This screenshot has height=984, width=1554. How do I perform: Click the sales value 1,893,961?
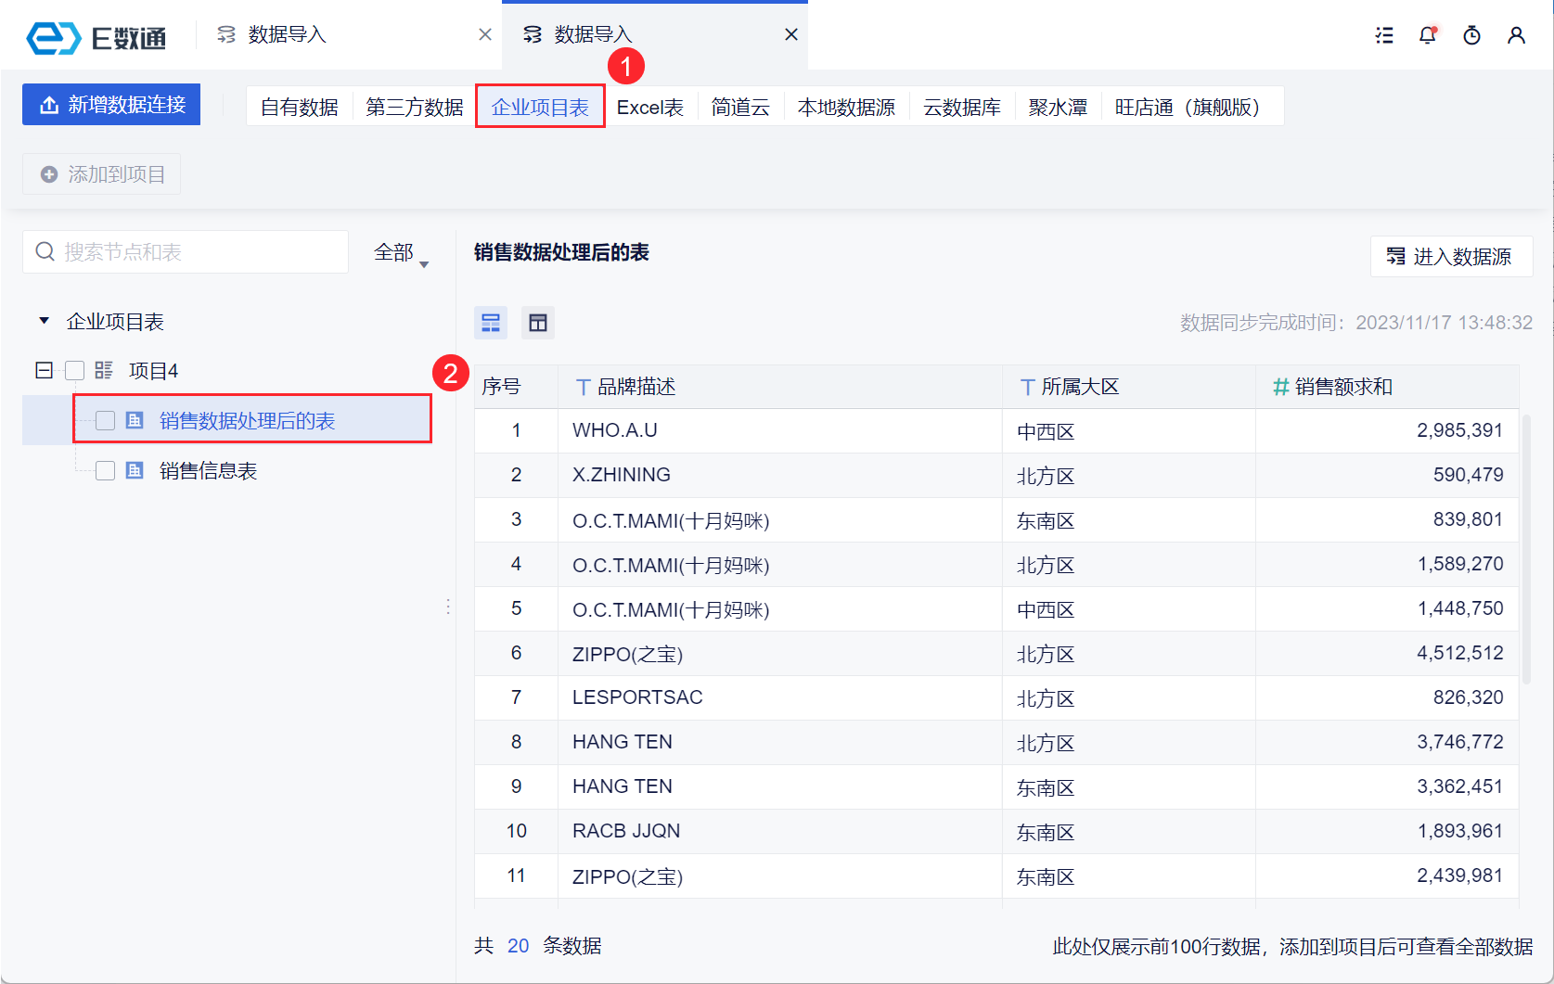pos(1459,831)
